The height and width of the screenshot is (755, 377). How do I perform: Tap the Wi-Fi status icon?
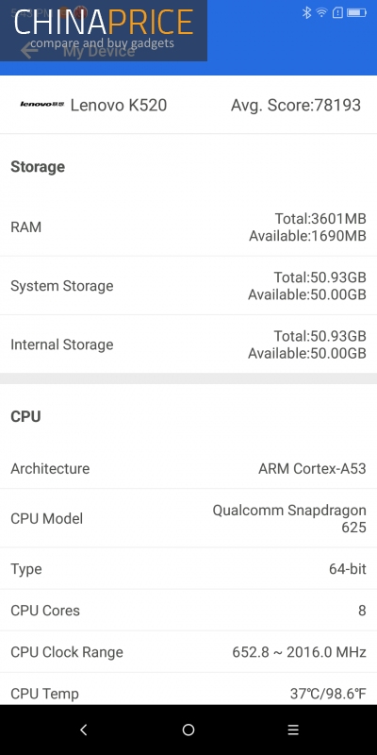click(x=321, y=12)
